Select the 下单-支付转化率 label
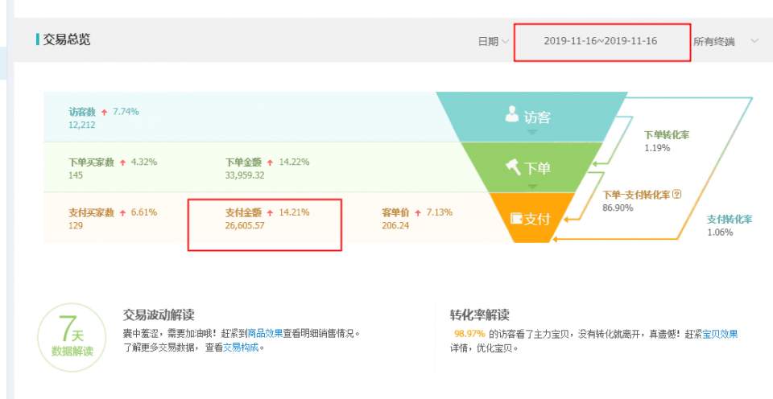Screen dimensions: 773x399 pos(636,195)
